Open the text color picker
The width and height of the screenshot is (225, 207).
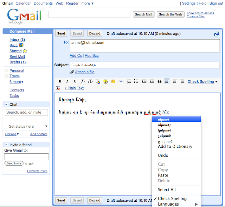click(98, 81)
